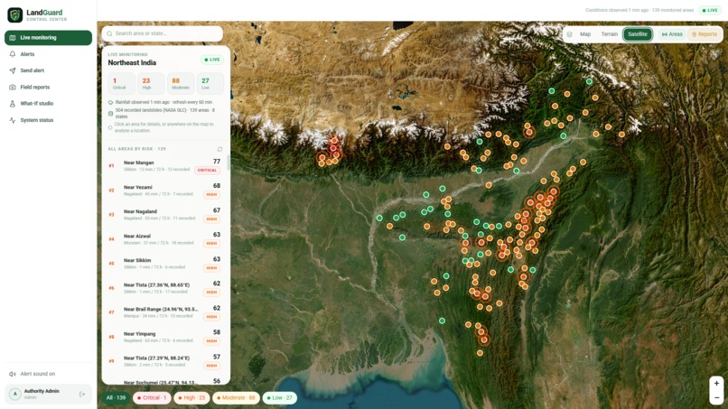The height and width of the screenshot is (409, 728).
Task: Select the 88 Moderate stat card
Action: click(180, 84)
